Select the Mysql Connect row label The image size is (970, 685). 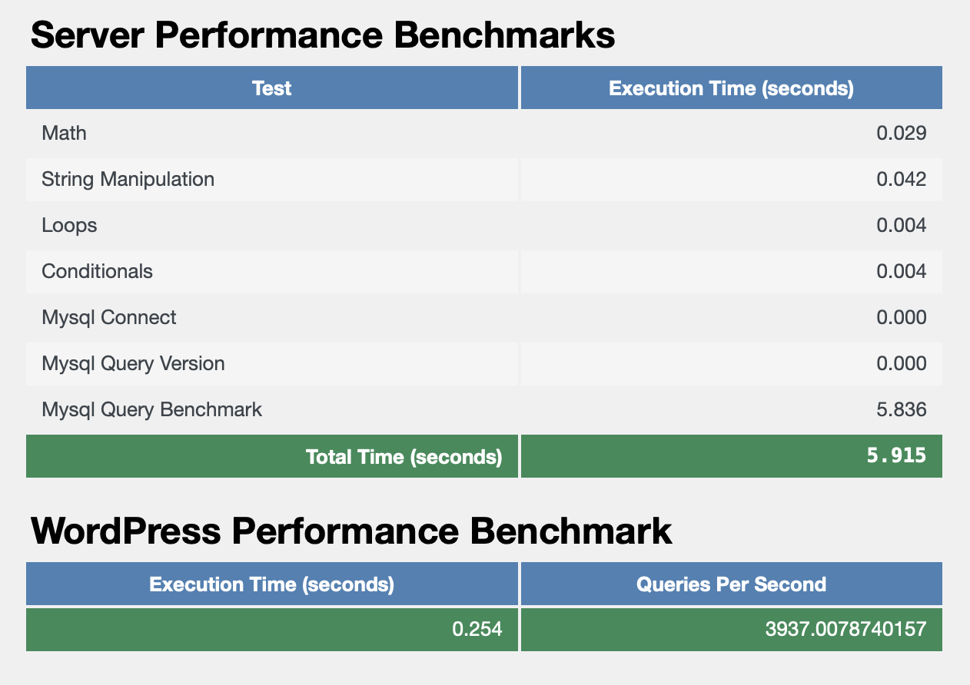click(x=108, y=318)
